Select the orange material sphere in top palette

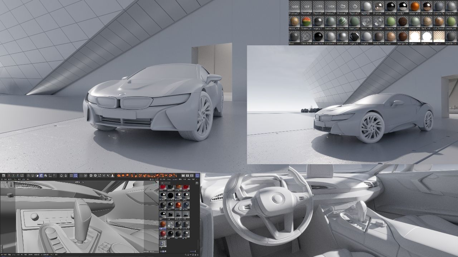pos(415,6)
